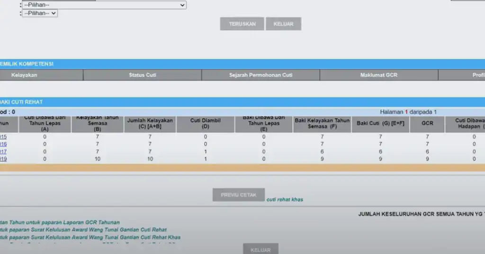Click the Jumlah Kelayakan (C) [A+B] header
The width and height of the screenshot is (485, 254).
tap(150, 123)
